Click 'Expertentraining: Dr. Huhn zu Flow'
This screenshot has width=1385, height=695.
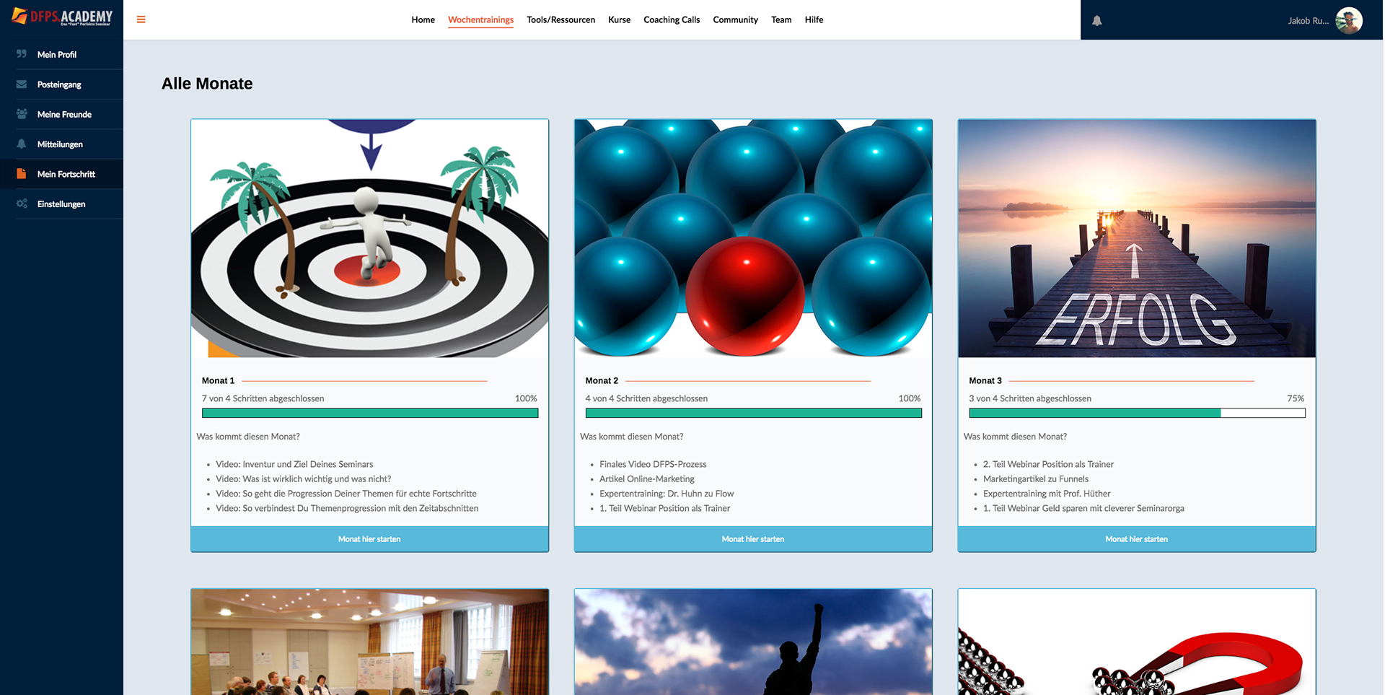point(667,494)
